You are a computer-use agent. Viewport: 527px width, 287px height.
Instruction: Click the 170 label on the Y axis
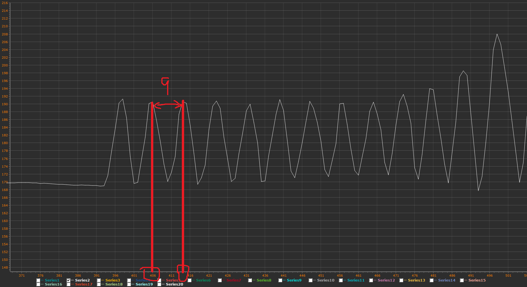(x=5, y=182)
